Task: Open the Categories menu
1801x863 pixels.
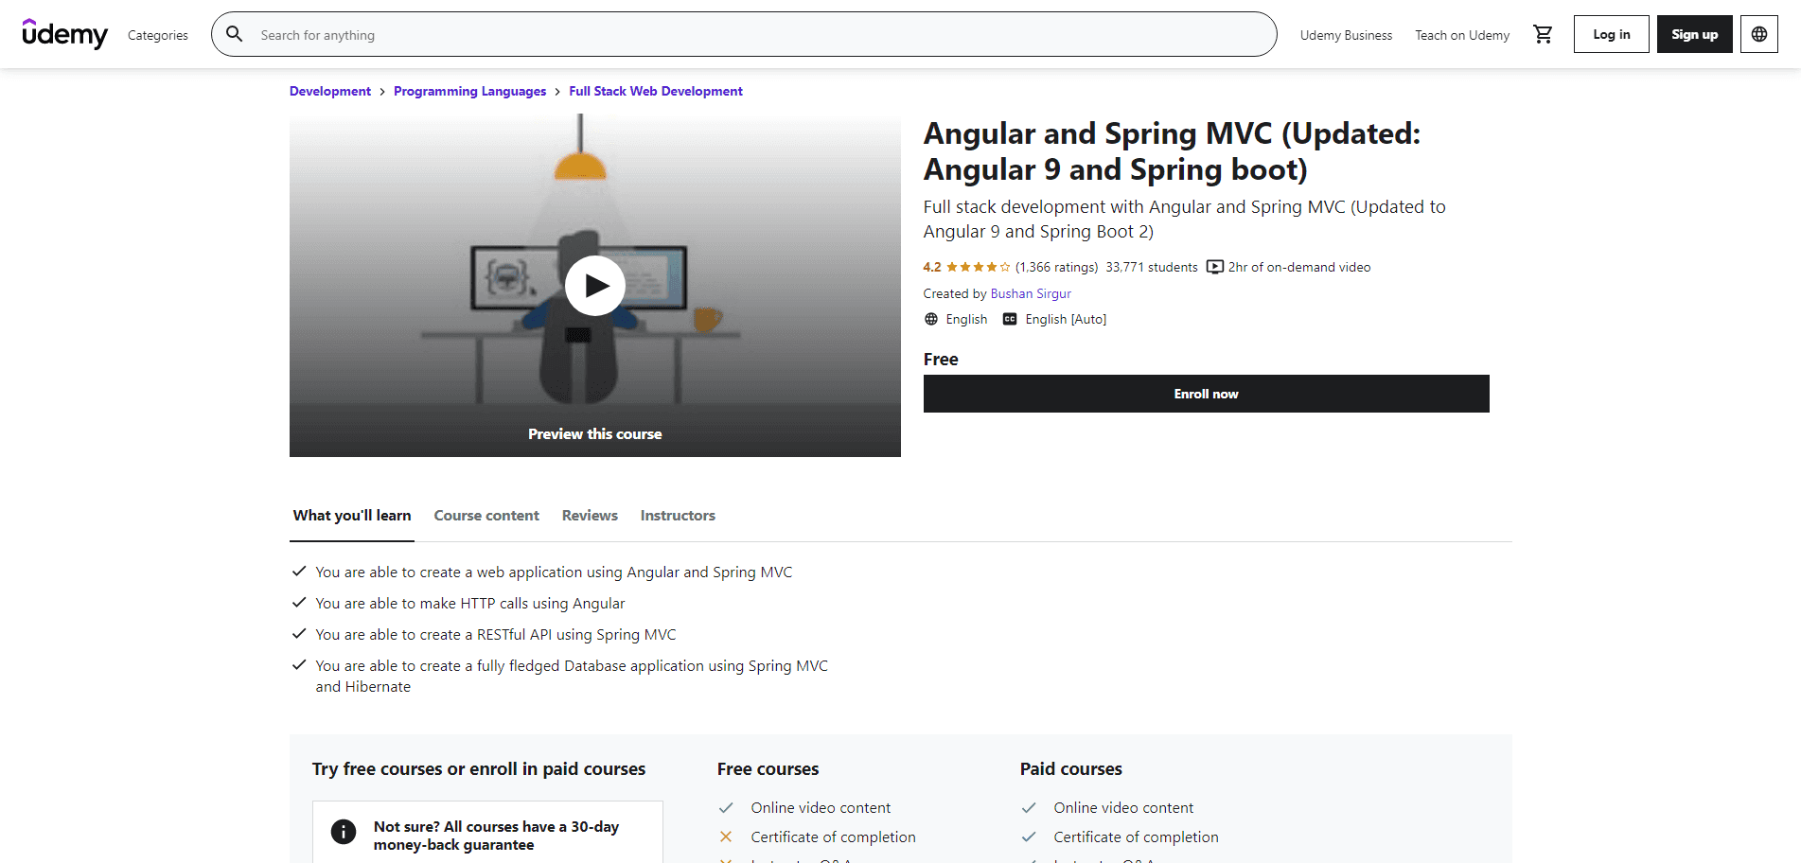Action: (157, 35)
